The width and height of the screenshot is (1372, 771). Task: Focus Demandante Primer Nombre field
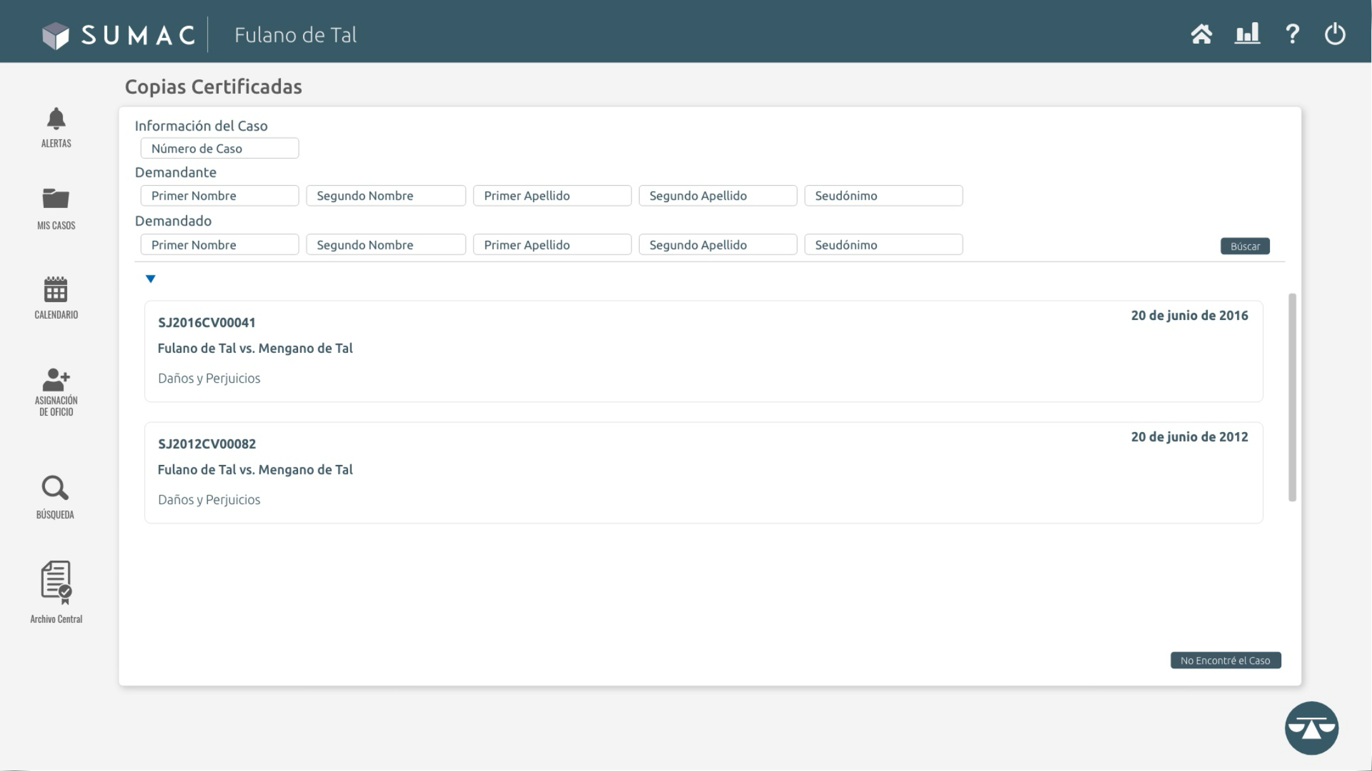(x=219, y=196)
